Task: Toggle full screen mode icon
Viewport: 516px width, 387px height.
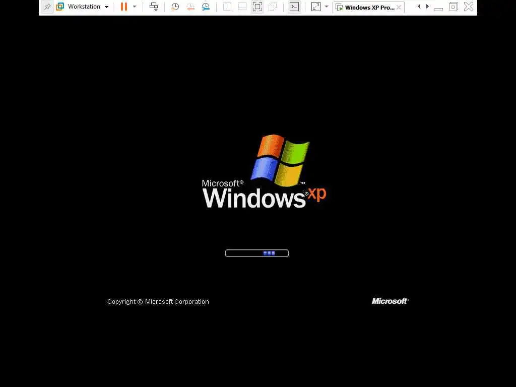Action: tap(257, 7)
